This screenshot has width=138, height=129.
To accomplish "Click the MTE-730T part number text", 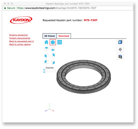I will (x=90, y=20).
